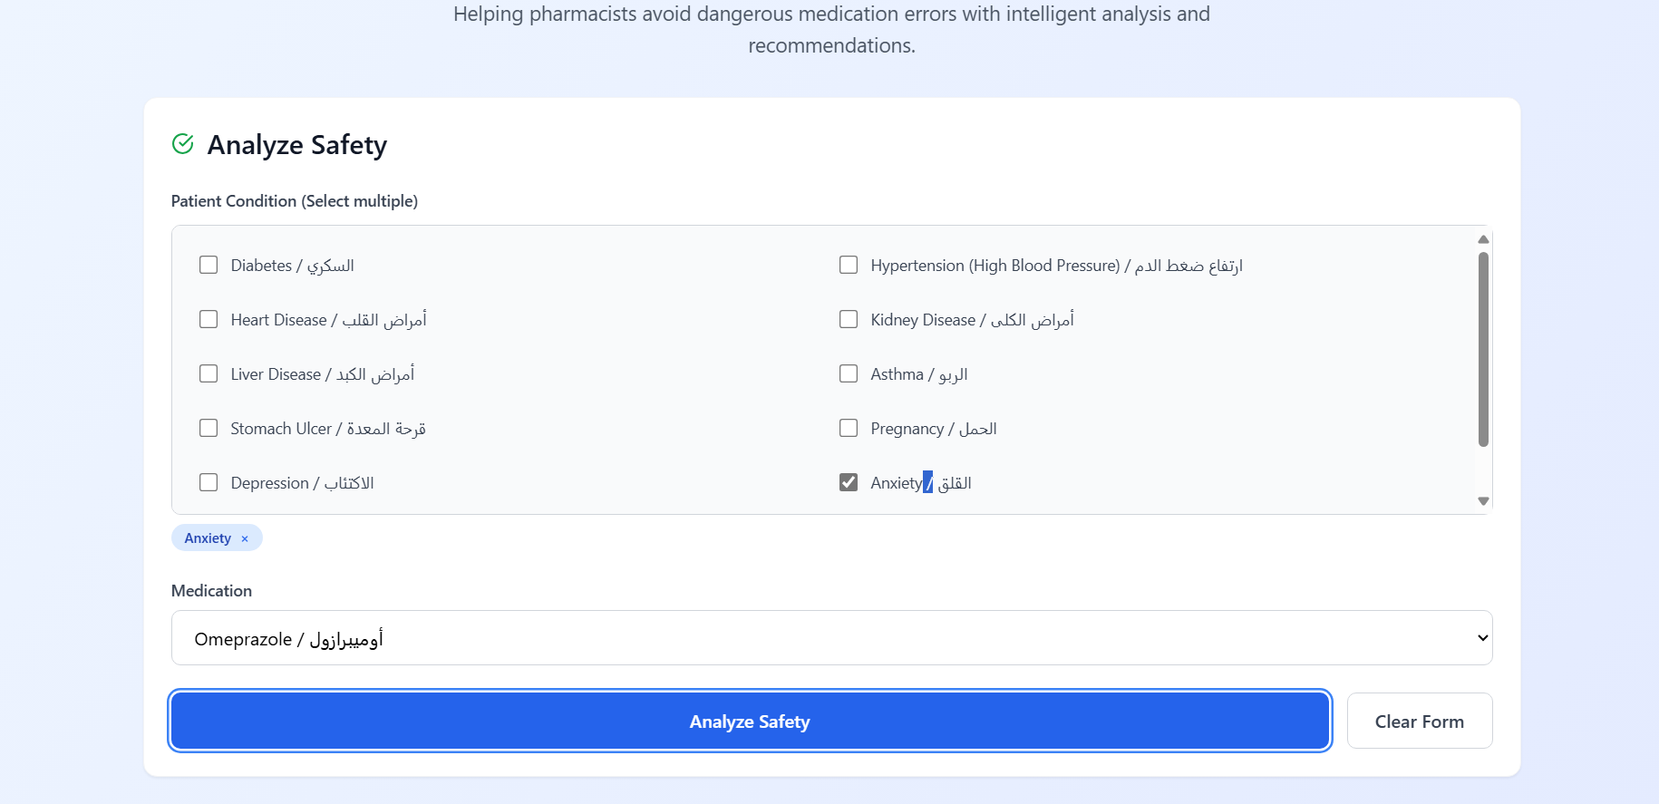The height and width of the screenshot is (804, 1659).
Task: Remove the Anxiety tag with its x
Action: (x=245, y=538)
